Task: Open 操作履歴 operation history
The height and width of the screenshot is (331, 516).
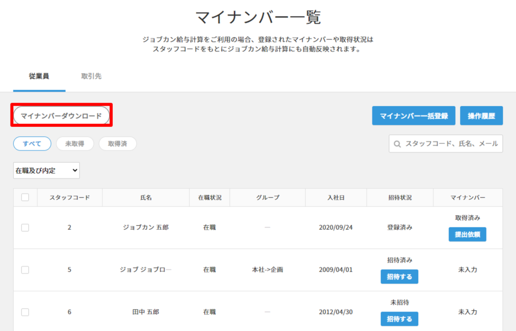Action: pos(481,116)
